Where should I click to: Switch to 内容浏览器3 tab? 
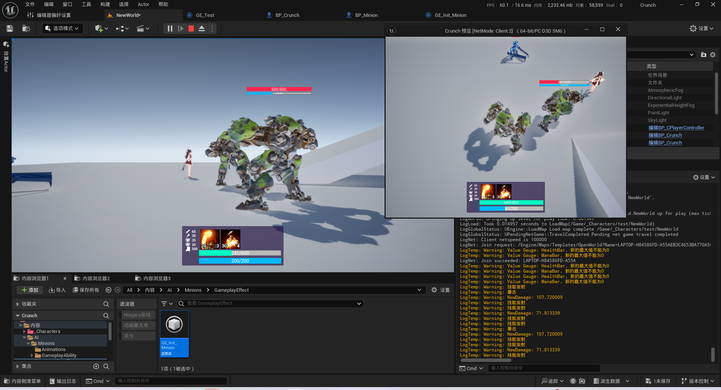tap(157, 279)
